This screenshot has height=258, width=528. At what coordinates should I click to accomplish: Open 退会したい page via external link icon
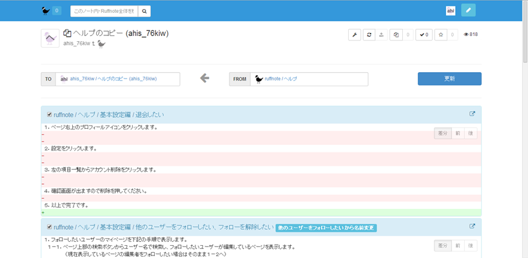click(x=472, y=114)
